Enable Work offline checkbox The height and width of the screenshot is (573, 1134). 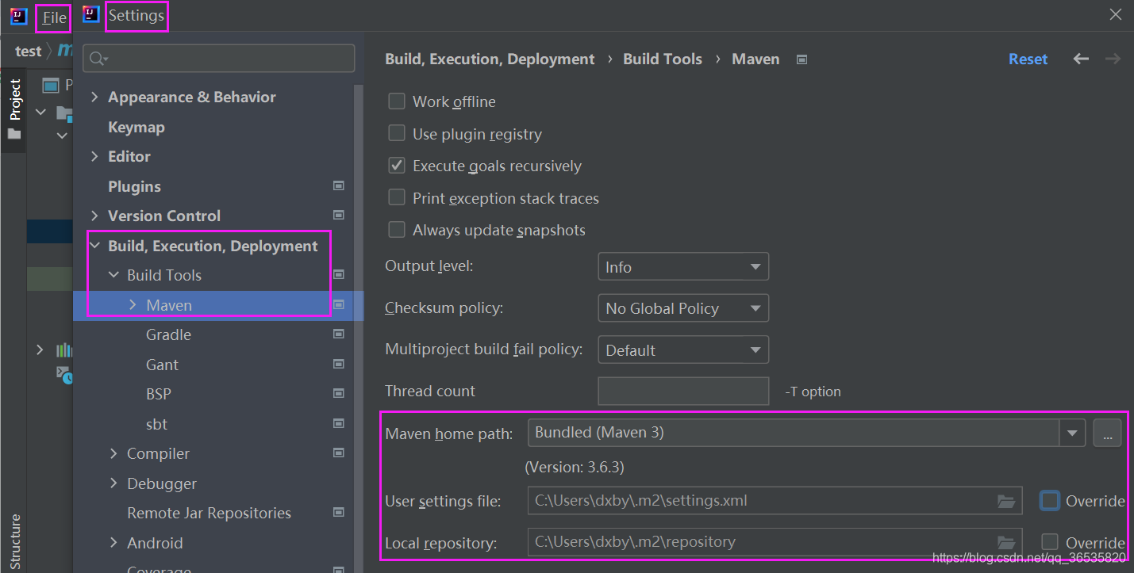(397, 101)
